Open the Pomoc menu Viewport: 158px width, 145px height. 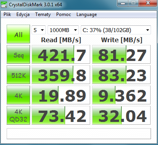64,14
